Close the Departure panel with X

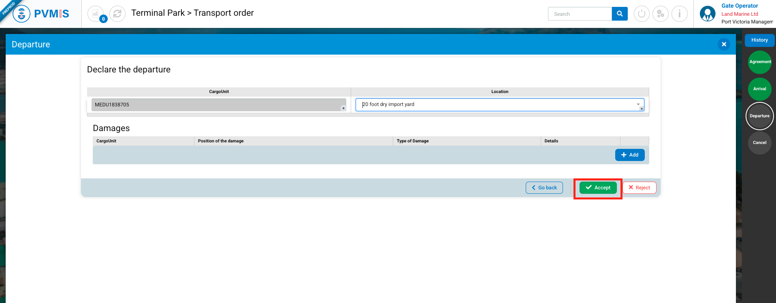[724, 44]
